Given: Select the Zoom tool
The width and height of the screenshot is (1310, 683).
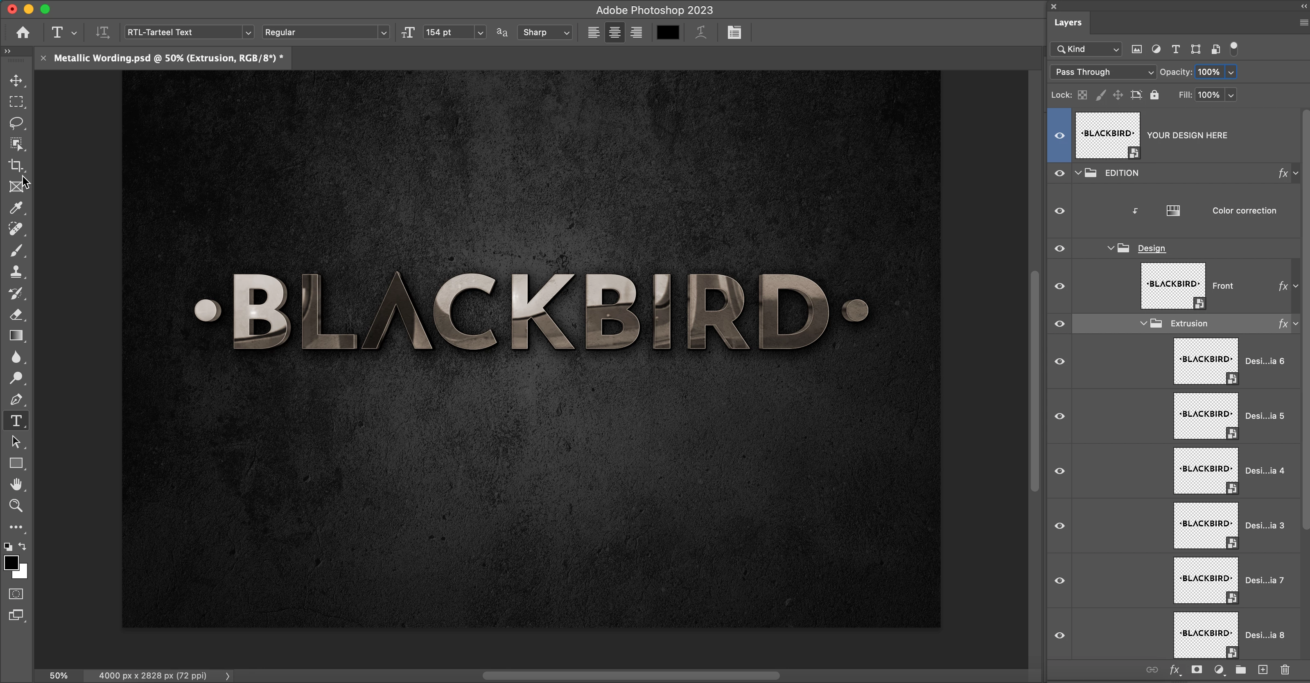Looking at the screenshot, I should 16,506.
